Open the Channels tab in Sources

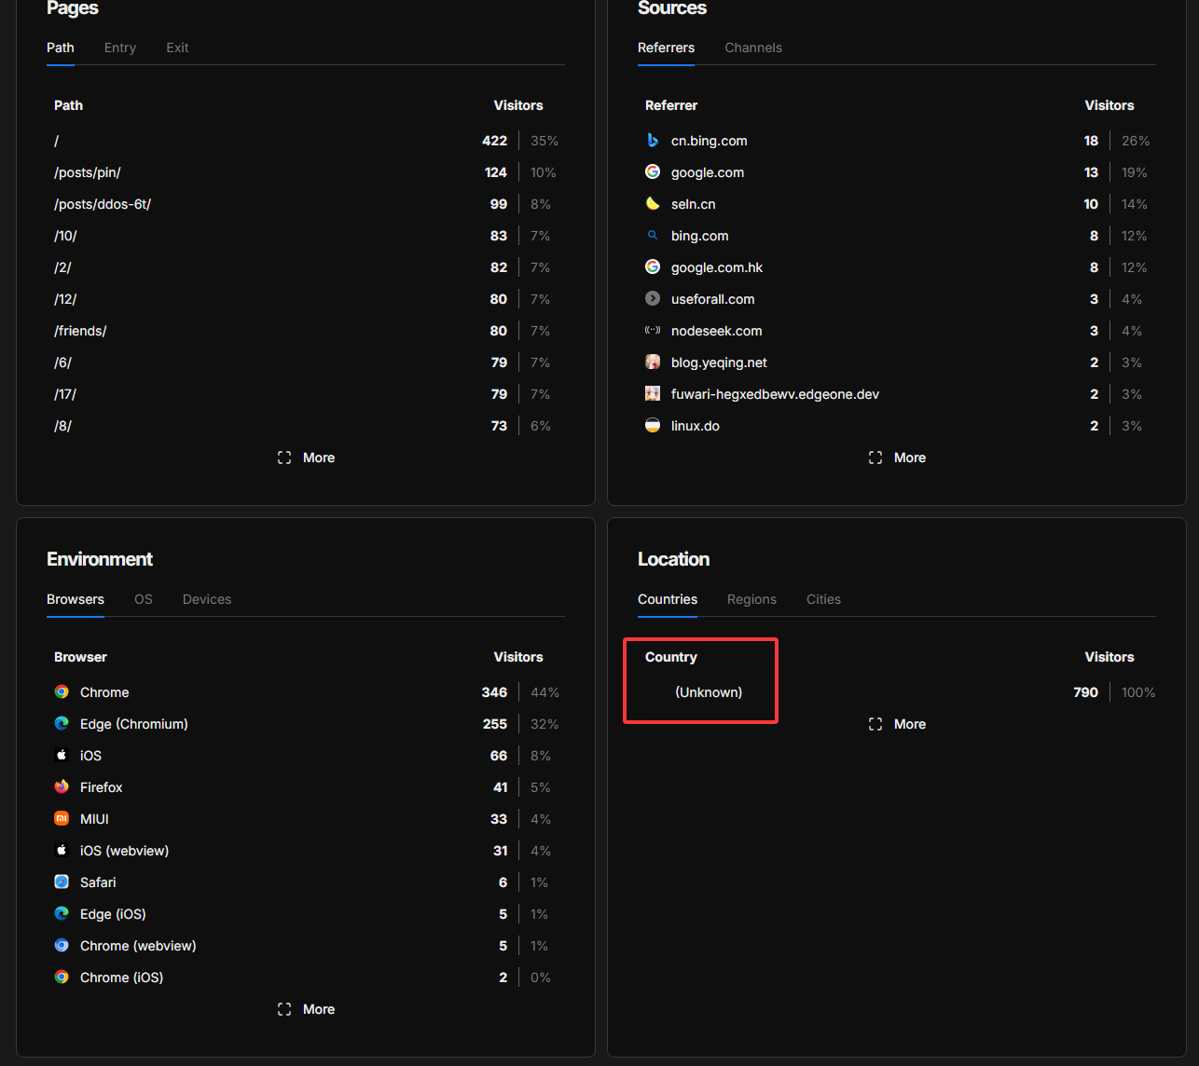[x=753, y=48]
